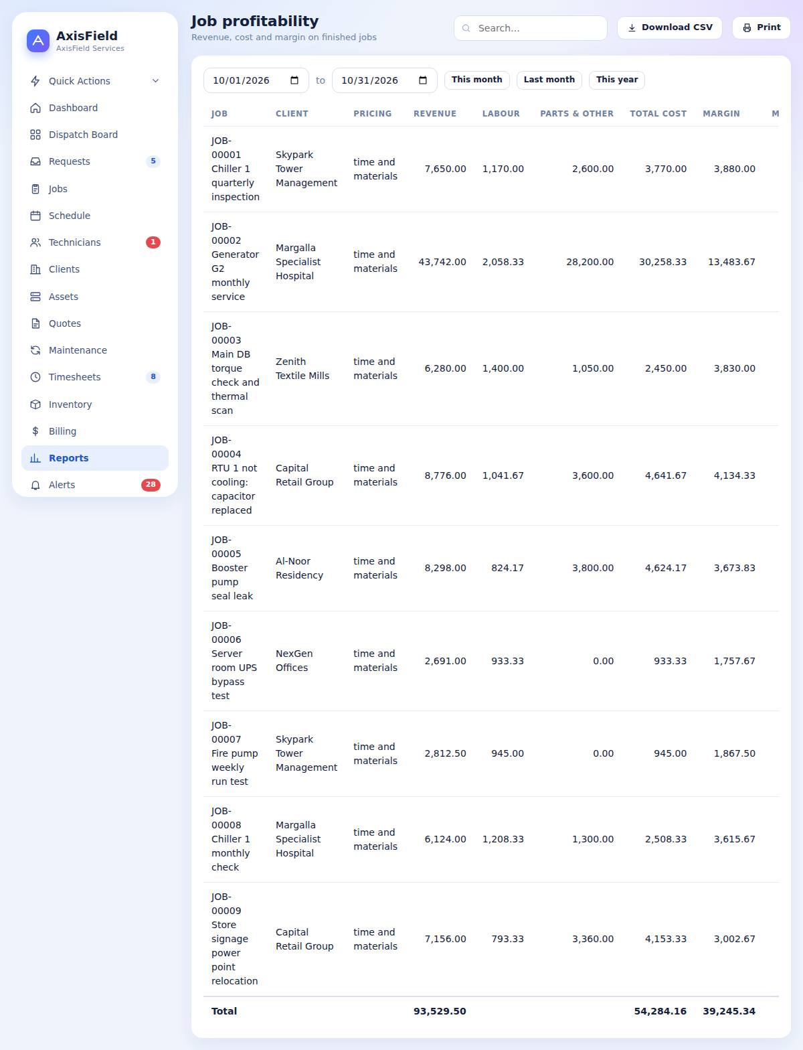Click the Requests inbox icon
Viewport: 803px width, 1050px height.
[x=35, y=161]
